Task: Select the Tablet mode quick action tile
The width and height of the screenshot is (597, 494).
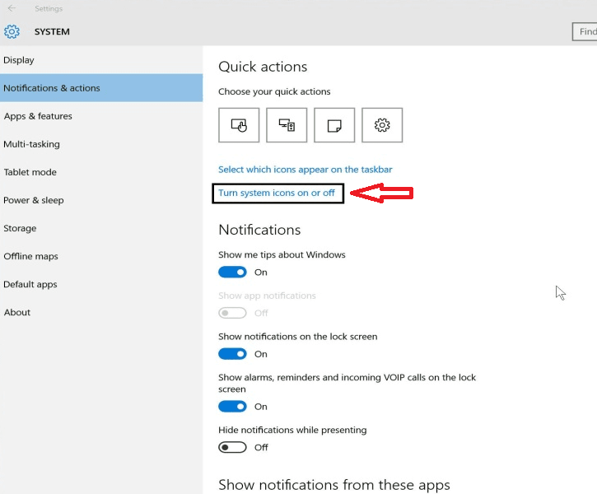Action: coord(239,125)
